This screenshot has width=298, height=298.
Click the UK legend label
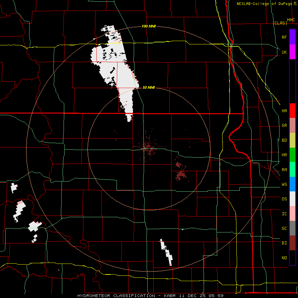[x=284, y=52]
